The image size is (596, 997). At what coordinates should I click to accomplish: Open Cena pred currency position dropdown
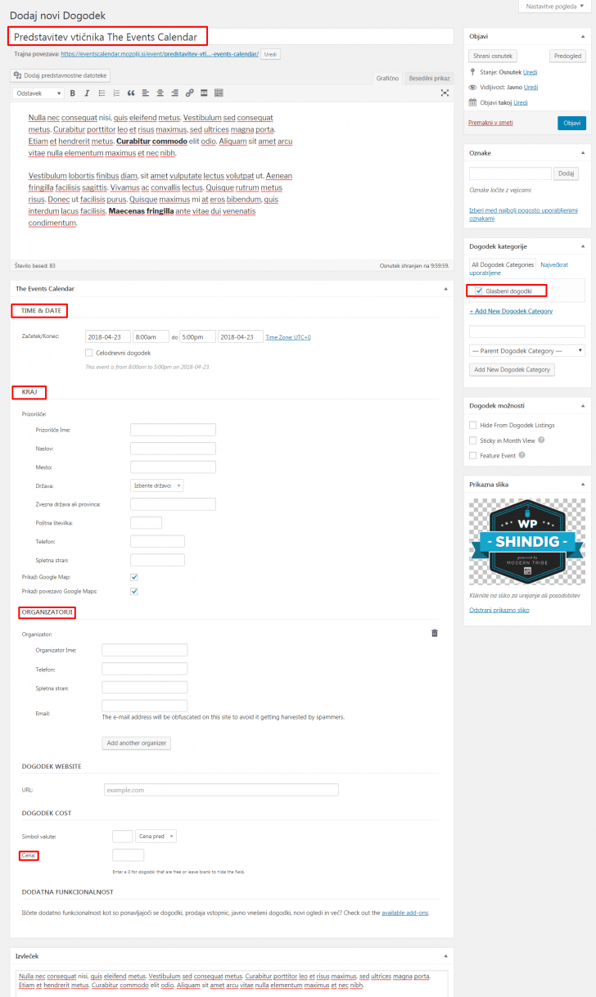pos(156,837)
